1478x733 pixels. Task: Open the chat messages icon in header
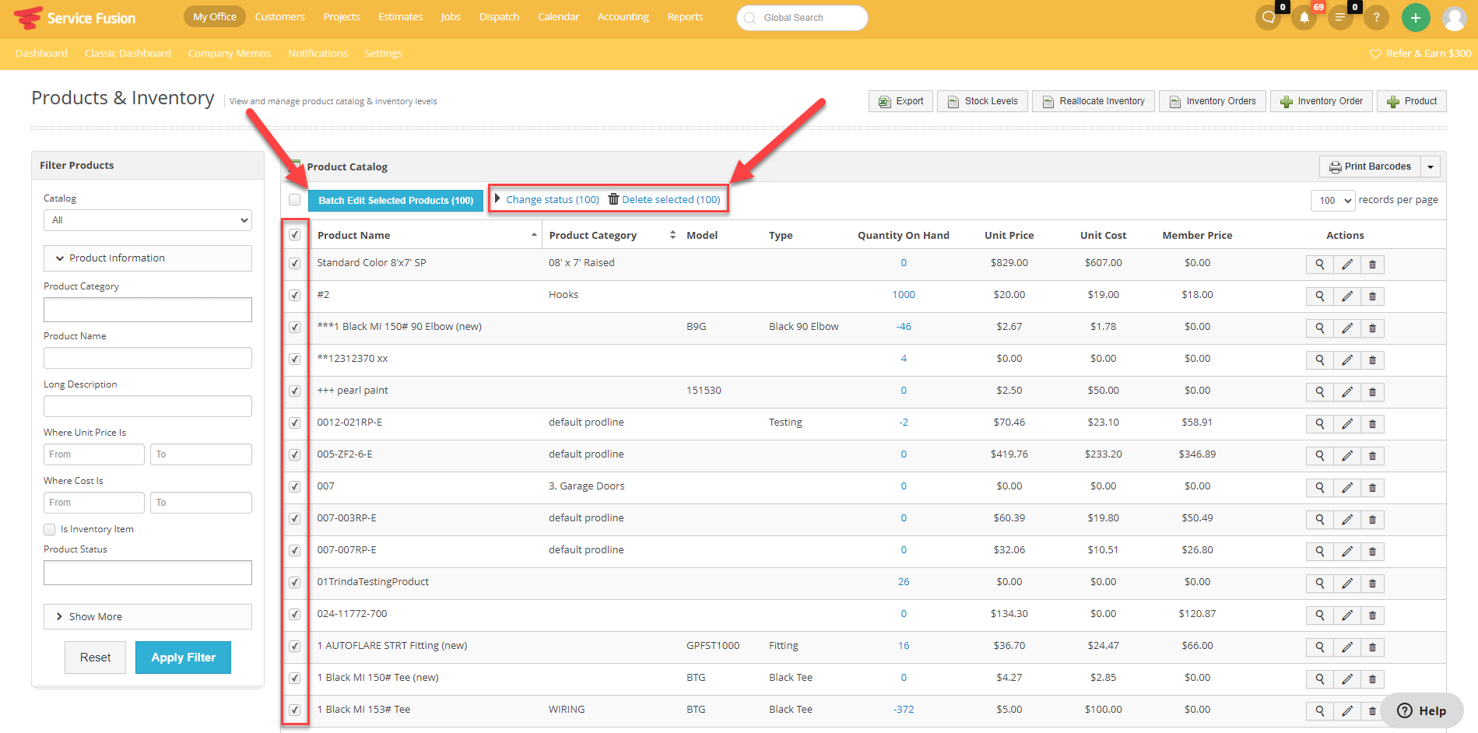tap(1269, 17)
